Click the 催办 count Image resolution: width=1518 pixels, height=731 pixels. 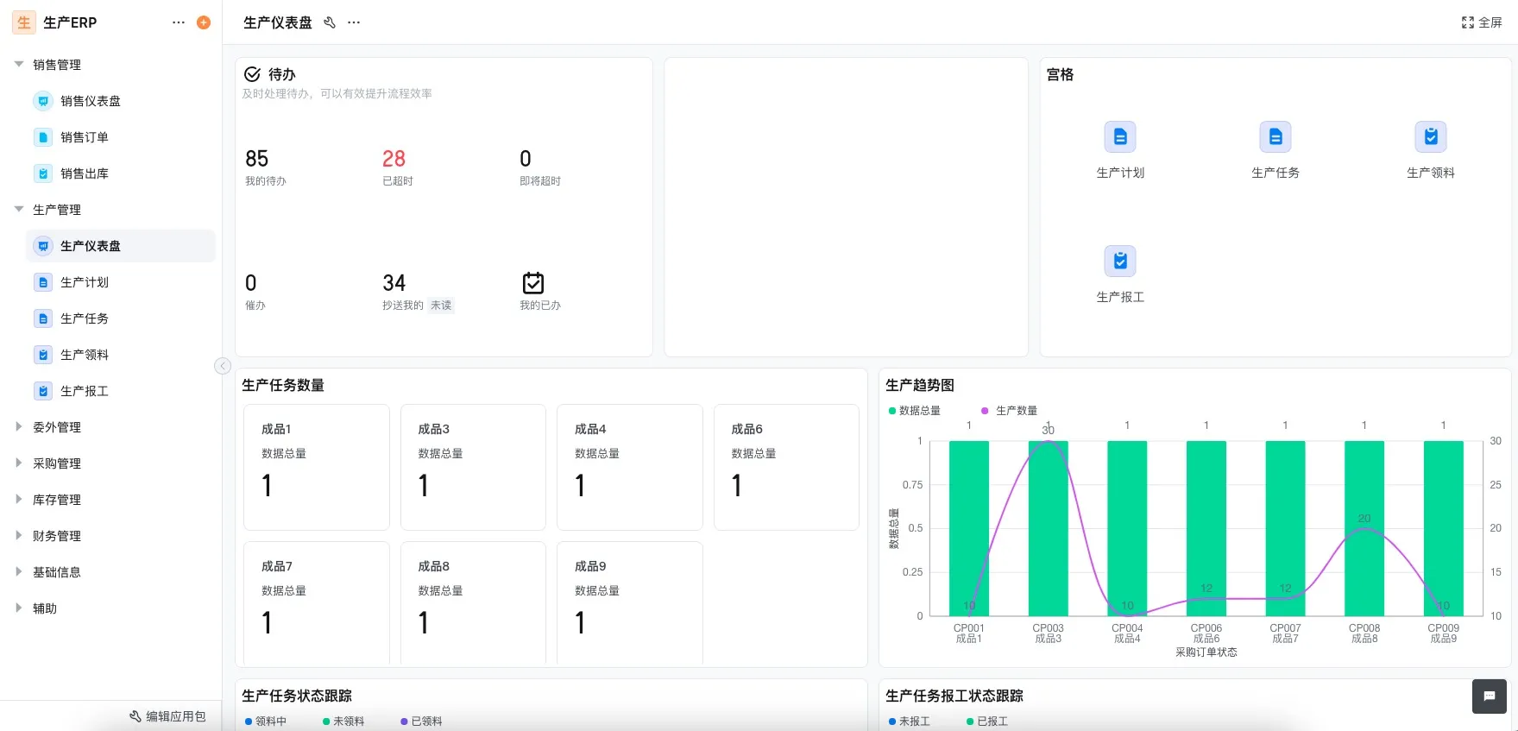point(251,283)
